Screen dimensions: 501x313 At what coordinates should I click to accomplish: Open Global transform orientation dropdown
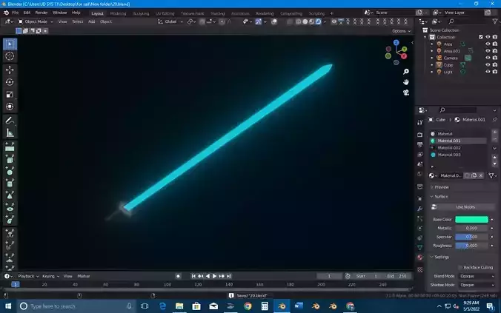[170, 21]
